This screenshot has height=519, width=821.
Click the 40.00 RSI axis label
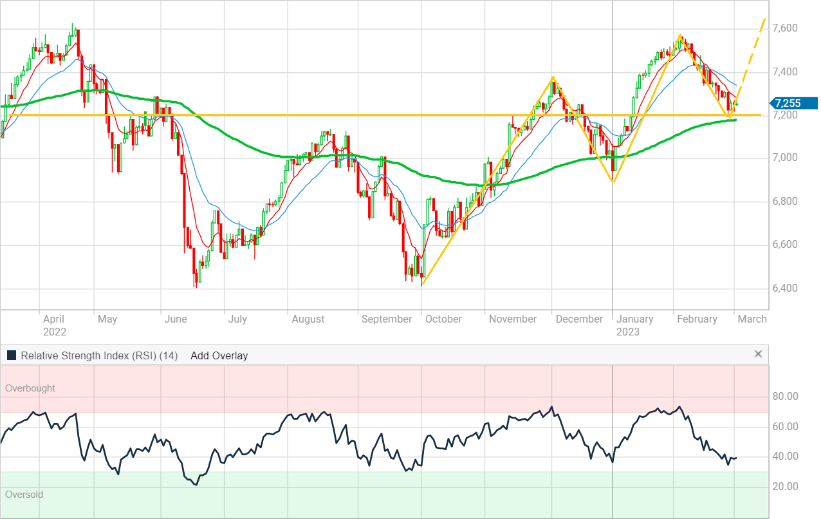click(x=784, y=457)
